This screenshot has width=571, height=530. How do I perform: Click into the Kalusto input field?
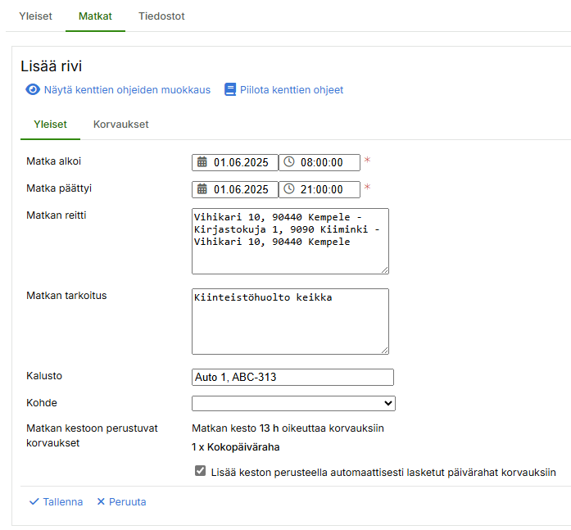[292, 377]
